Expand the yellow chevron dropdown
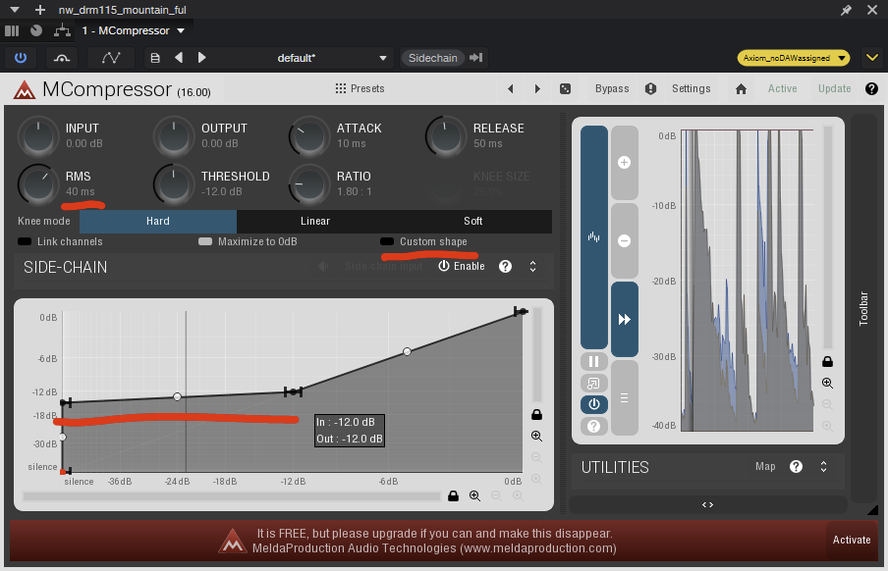The width and height of the screenshot is (888, 571). pos(872,57)
